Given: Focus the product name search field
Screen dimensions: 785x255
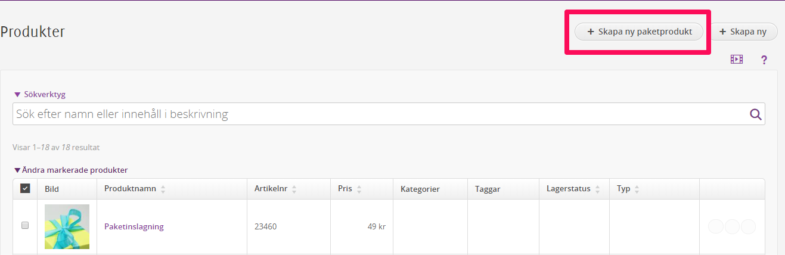Looking at the screenshot, I should pos(389,114).
